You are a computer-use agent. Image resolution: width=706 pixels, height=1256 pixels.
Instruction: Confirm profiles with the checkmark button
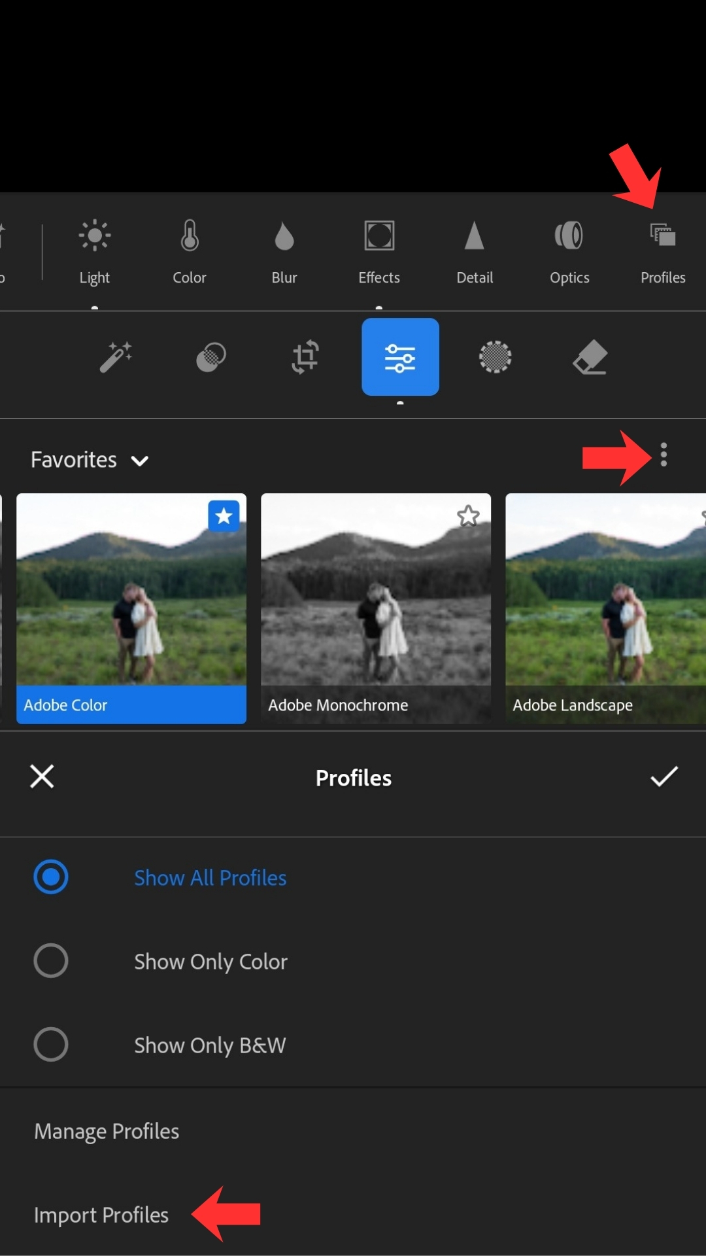pos(664,777)
